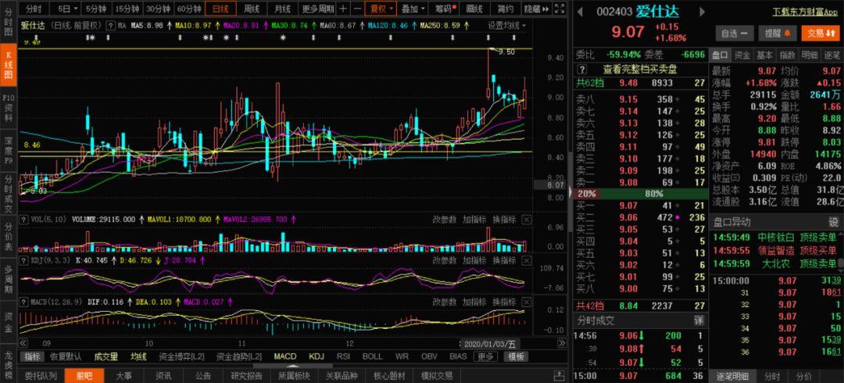Open F10资料 in left sidebar
This screenshot has height=383, width=844.
(x=8, y=109)
